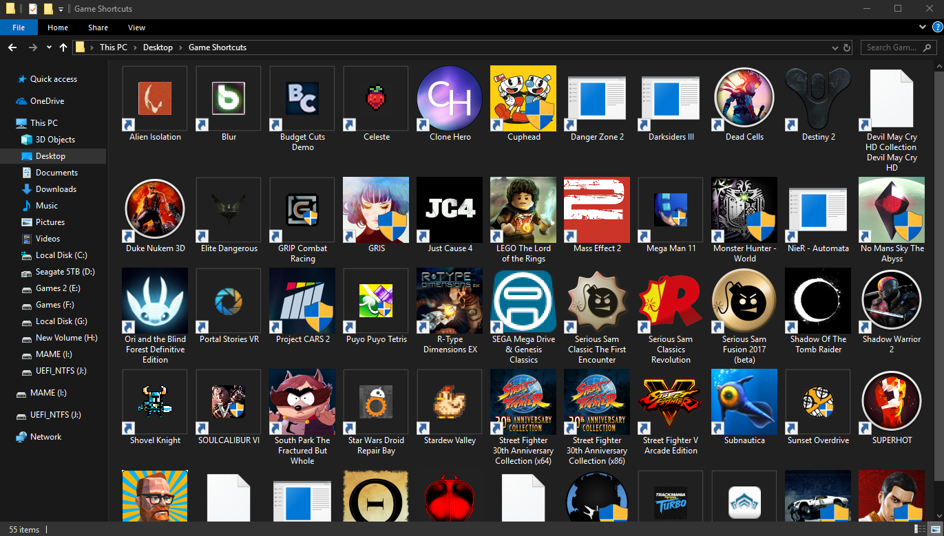
Task: Expand the ribbon with the chevron
Action: [x=923, y=27]
